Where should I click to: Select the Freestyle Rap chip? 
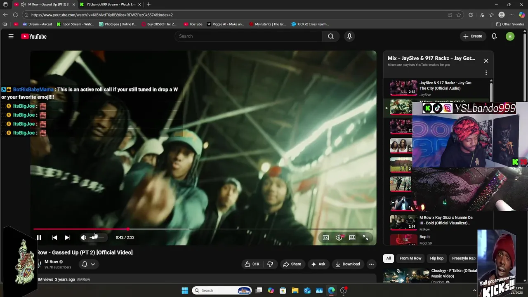coord(464,258)
